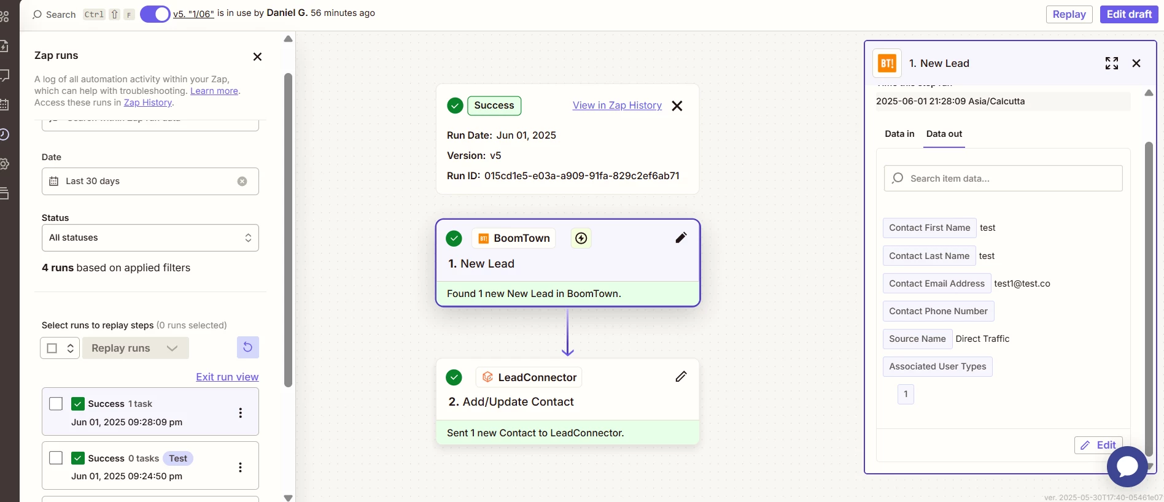Open the history clock icon in sidebar
Image resolution: width=1164 pixels, height=502 pixels.
pyautogui.click(x=4, y=134)
